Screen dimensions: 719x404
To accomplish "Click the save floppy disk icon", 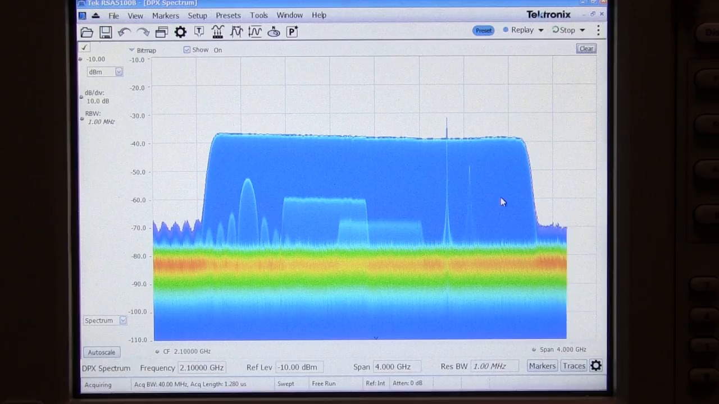I will coord(106,32).
